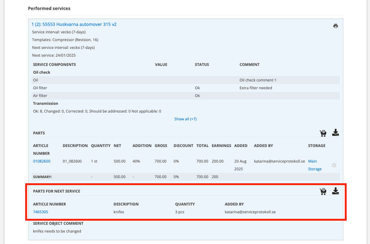The height and width of the screenshot is (244, 370).
Task: Open the Main Storage link
Action: pos(315,165)
